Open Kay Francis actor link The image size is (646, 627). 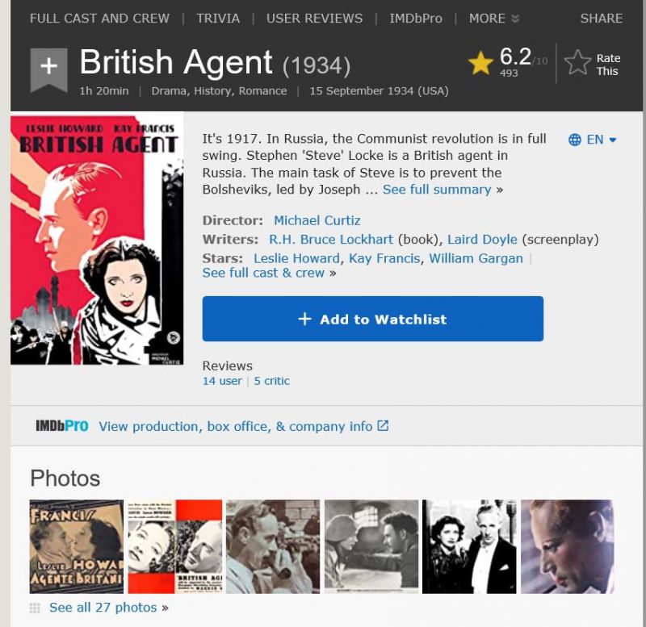(384, 258)
